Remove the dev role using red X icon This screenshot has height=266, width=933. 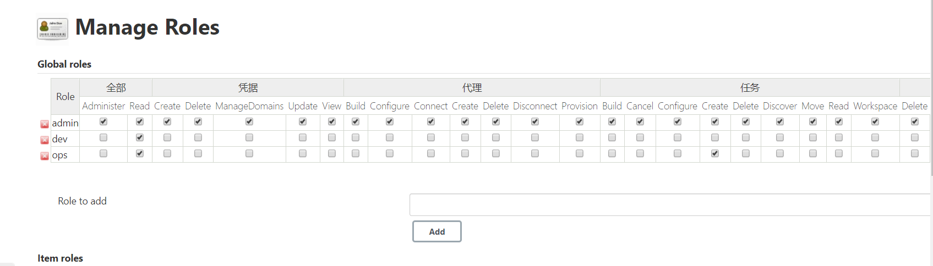(x=45, y=140)
